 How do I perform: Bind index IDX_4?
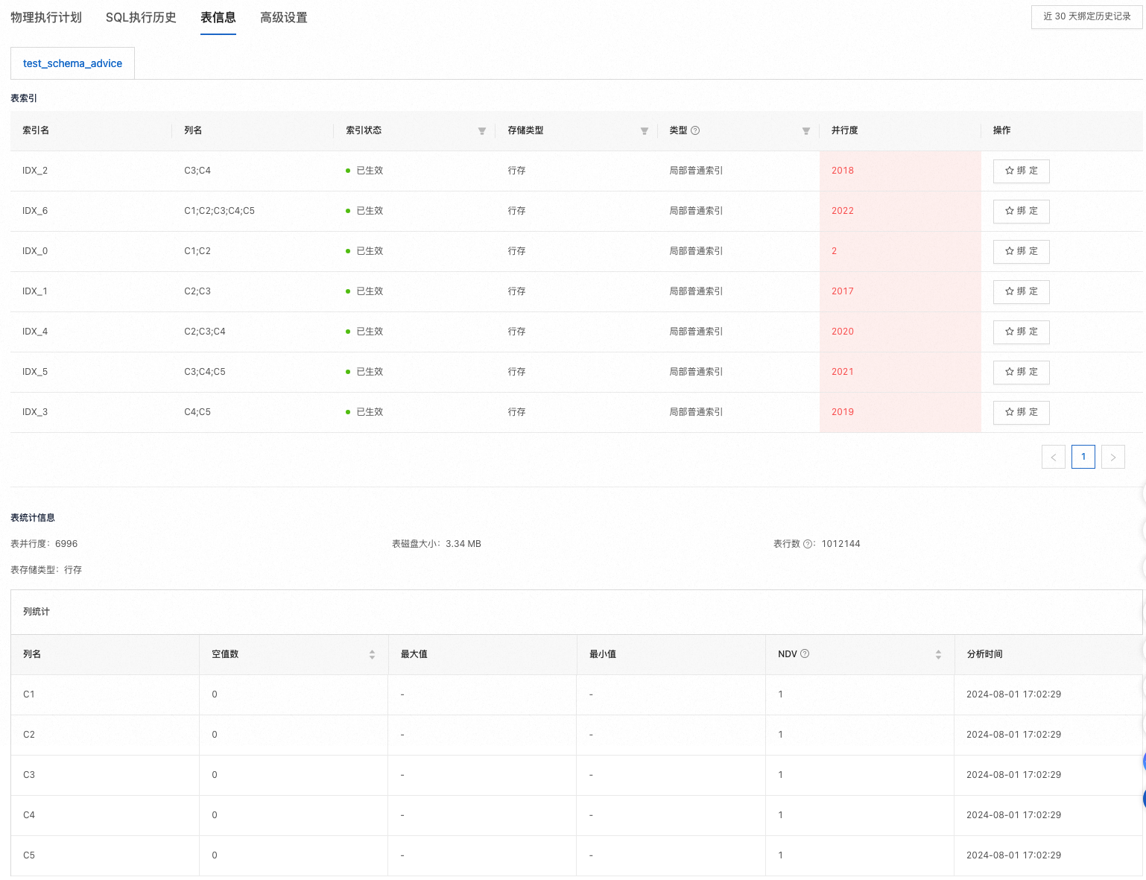click(x=1021, y=332)
